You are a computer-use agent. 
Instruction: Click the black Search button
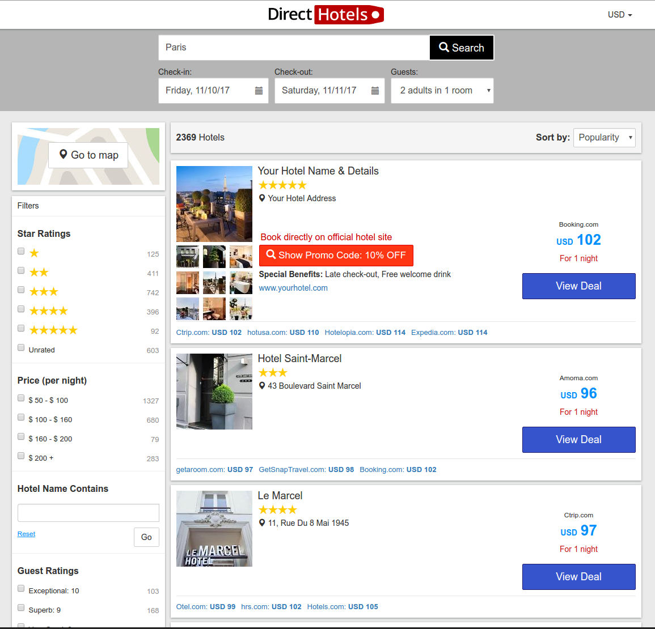point(462,48)
